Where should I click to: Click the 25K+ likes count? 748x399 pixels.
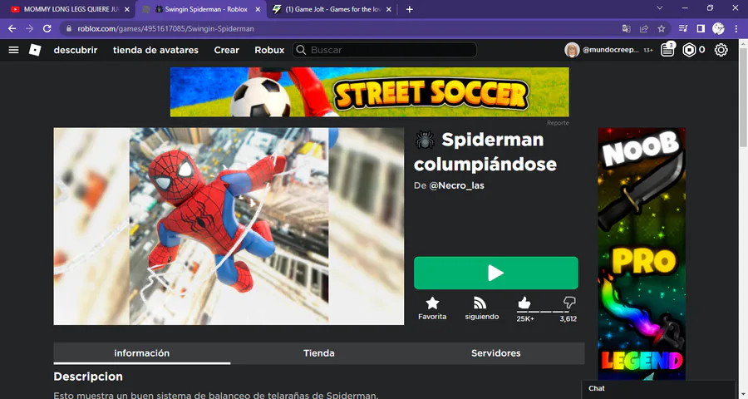tap(525, 319)
